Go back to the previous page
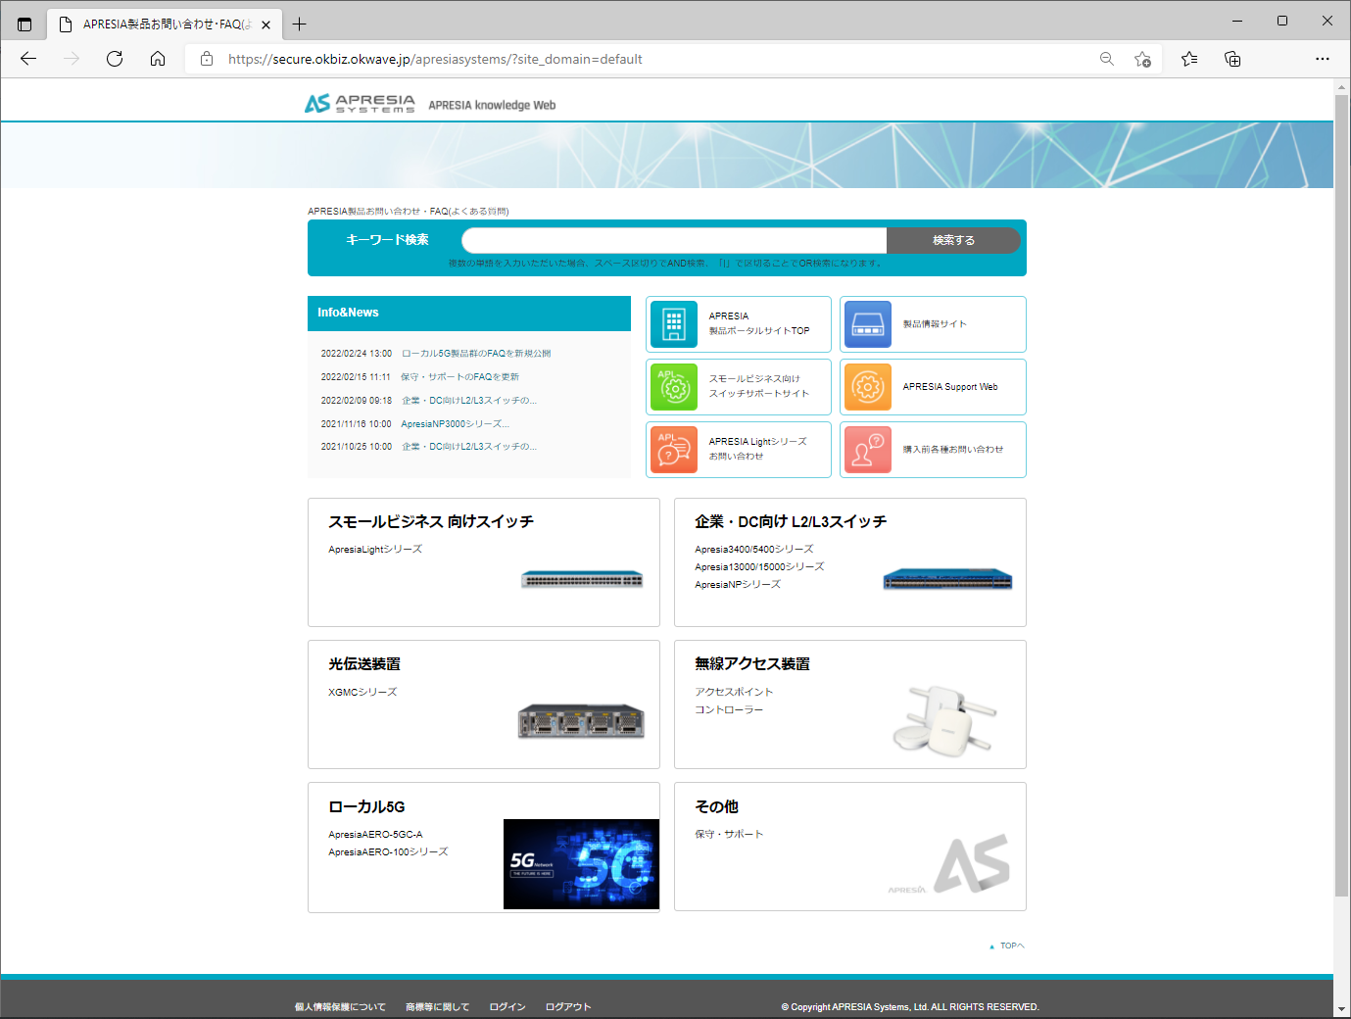The image size is (1351, 1019). [x=28, y=59]
